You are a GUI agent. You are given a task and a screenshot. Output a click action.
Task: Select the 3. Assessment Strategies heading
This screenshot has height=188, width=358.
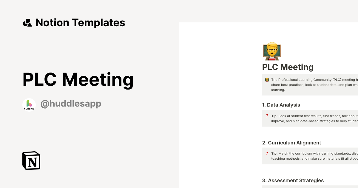(293, 181)
